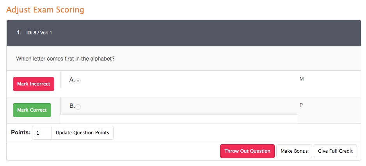Image resolution: width=366 pixels, height=166 pixels.
Task: Select the radio button for option B
Action: [x=78, y=107]
